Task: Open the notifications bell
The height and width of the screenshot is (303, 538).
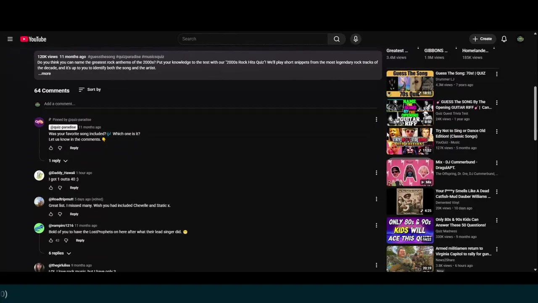Action: click(x=504, y=39)
